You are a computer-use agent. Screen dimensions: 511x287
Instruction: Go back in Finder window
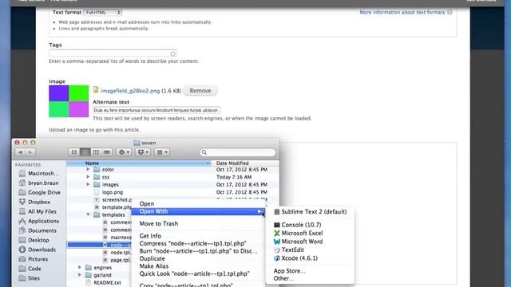21,152
